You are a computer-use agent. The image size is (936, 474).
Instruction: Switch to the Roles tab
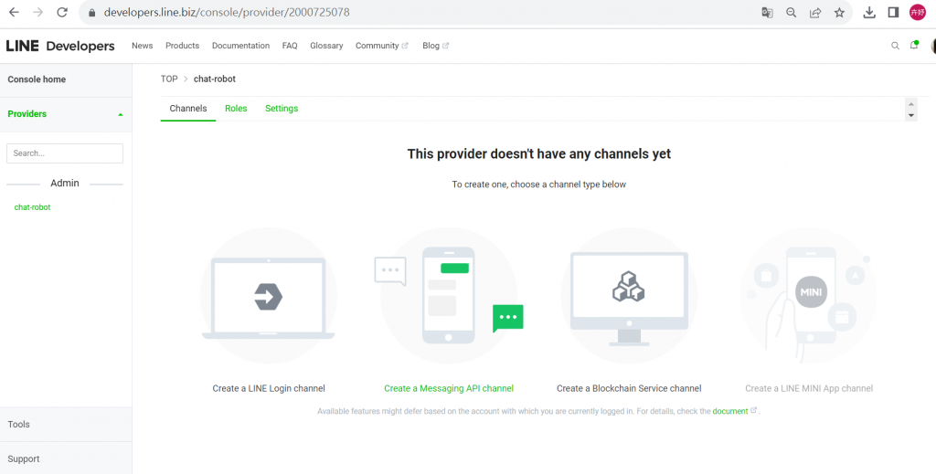coord(236,109)
